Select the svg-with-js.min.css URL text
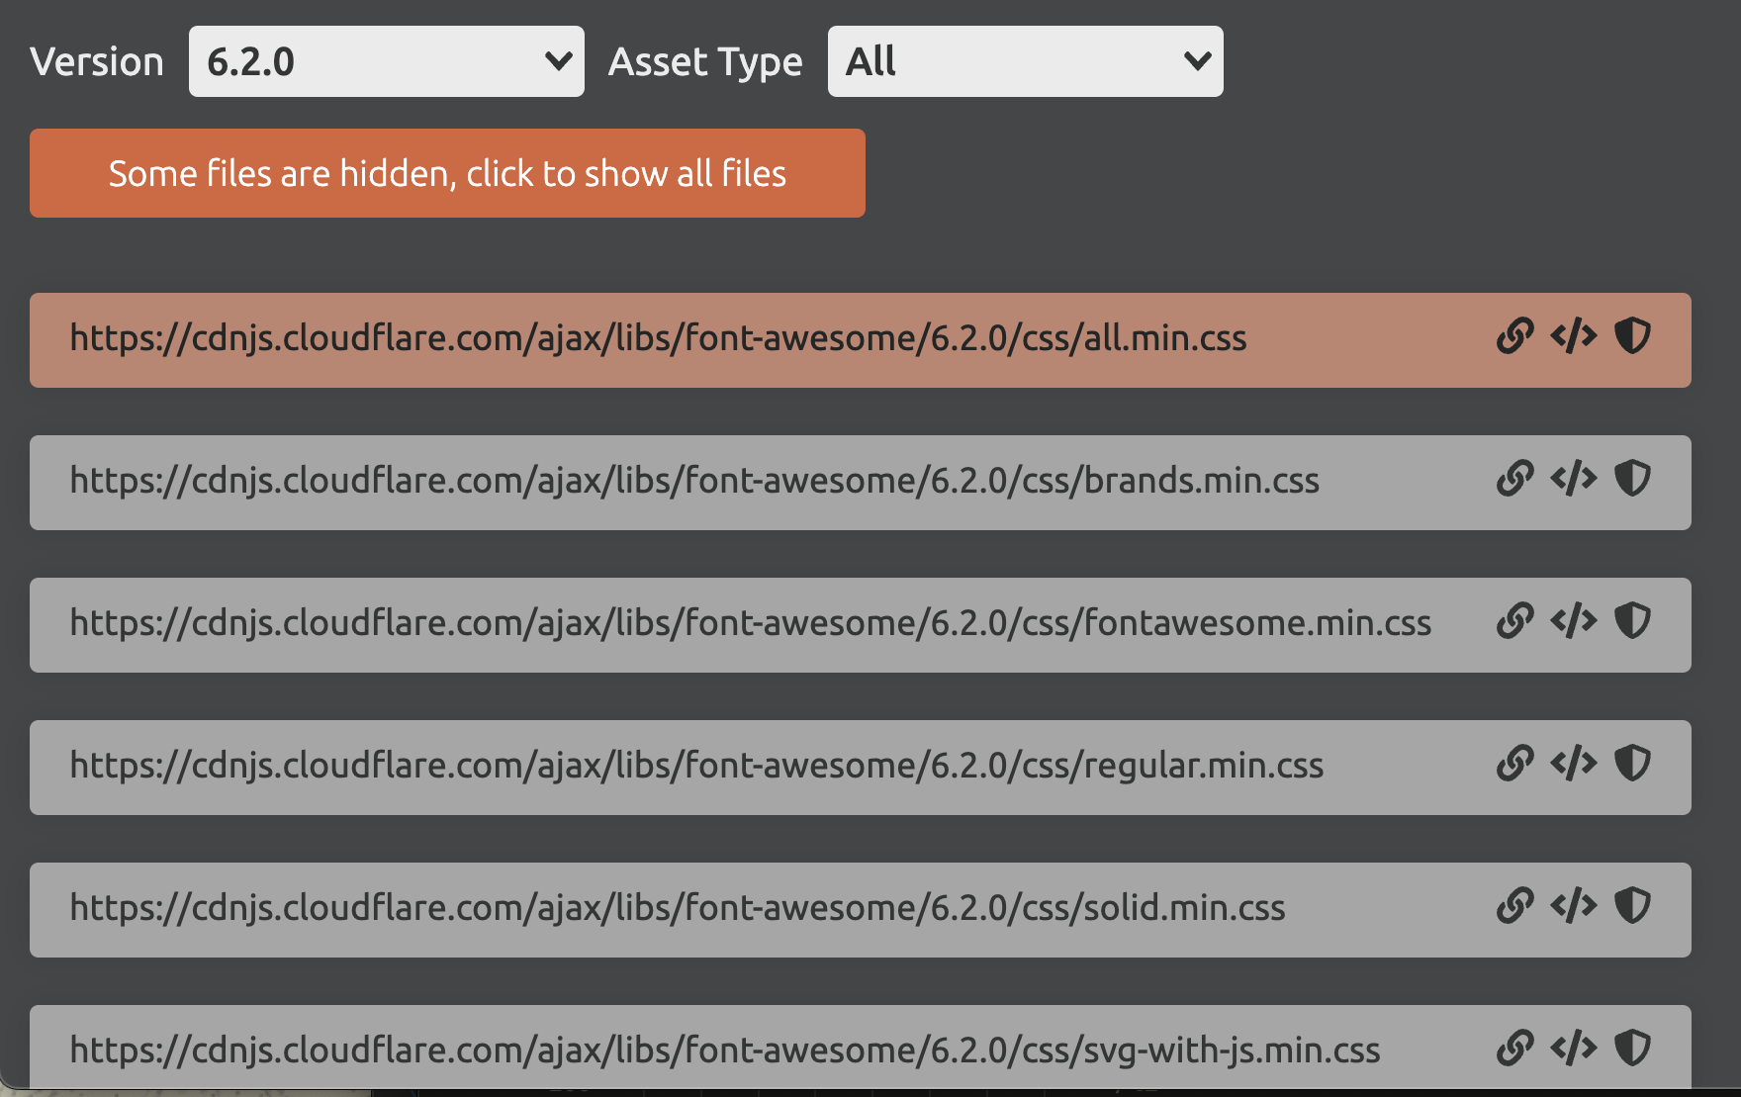This screenshot has height=1097, width=1741. click(x=724, y=1050)
